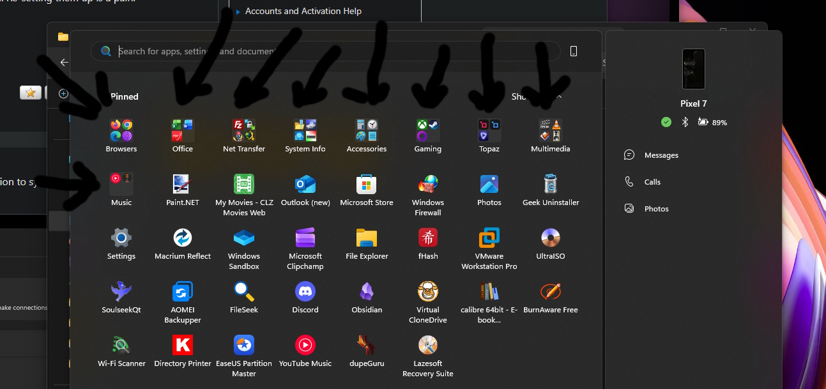Open the Gaming folder group

coord(428,130)
